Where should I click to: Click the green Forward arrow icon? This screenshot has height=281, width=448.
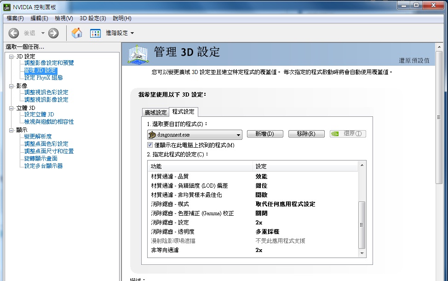[x=53, y=33]
